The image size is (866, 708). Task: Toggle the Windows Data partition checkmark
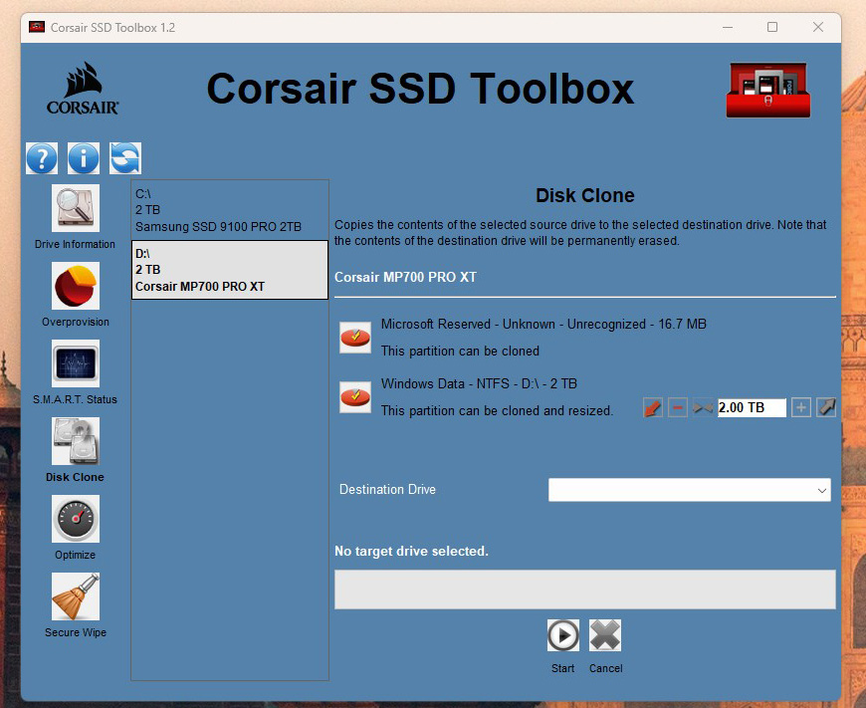pos(355,397)
